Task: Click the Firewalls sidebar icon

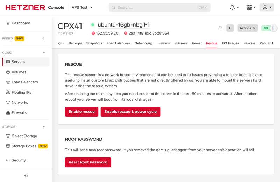Action: (x=8, y=113)
